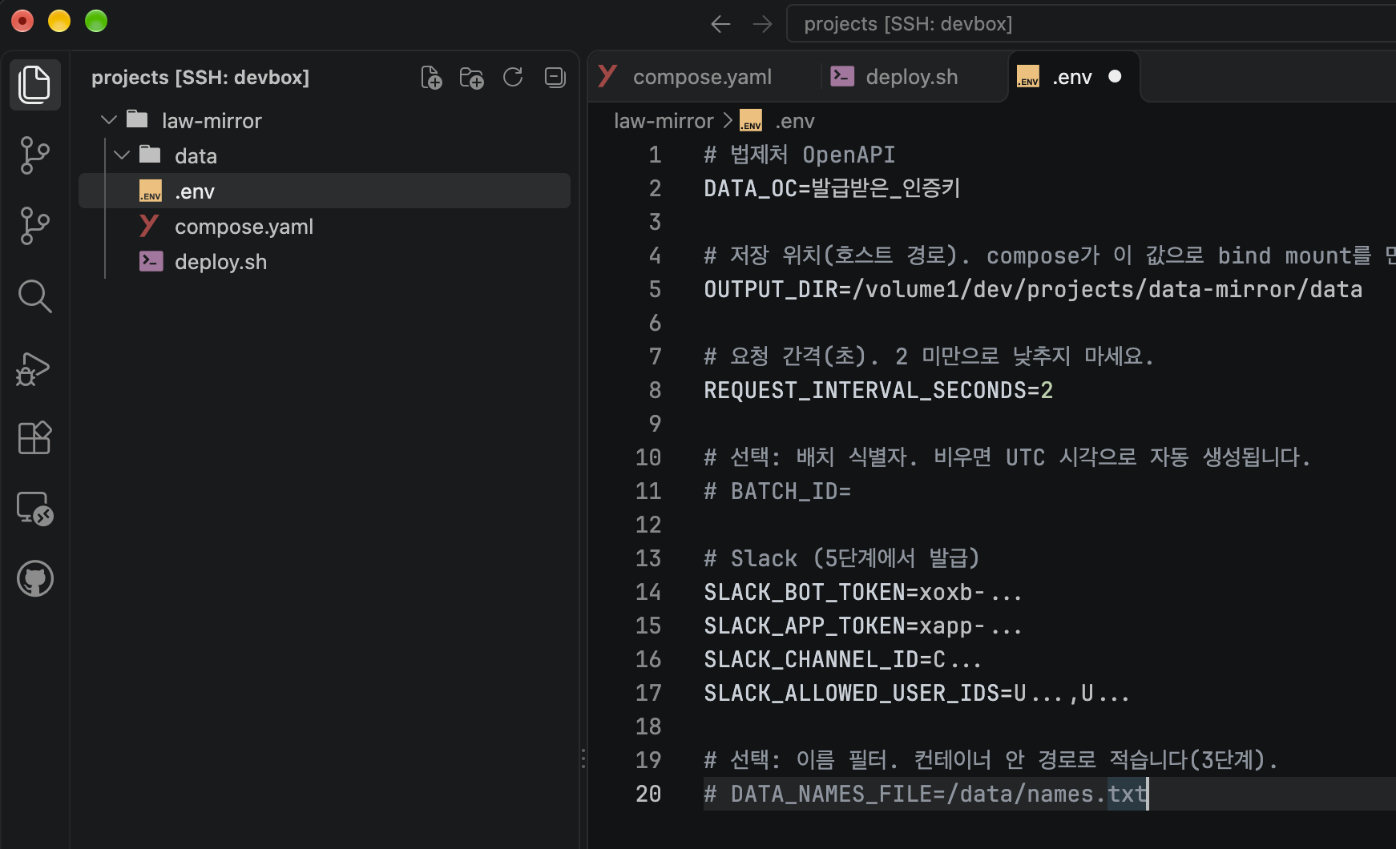Create a new file in explorer
This screenshot has width=1396, height=849.
click(x=431, y=78)
